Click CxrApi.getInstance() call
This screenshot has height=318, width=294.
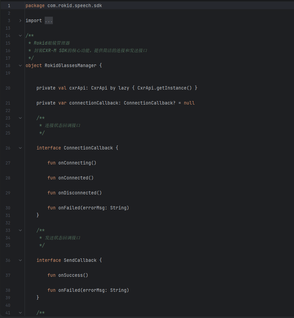pyautogui.click(x=165, y=88)
